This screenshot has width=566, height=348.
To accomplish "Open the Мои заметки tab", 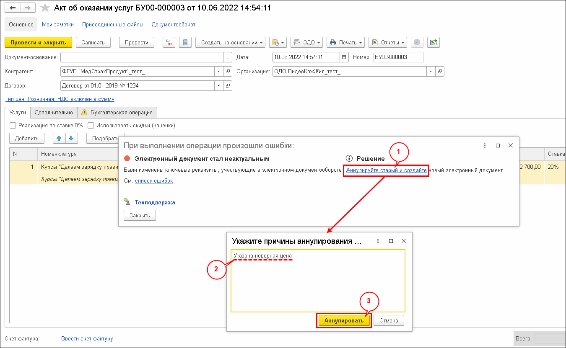I will 58,25.
